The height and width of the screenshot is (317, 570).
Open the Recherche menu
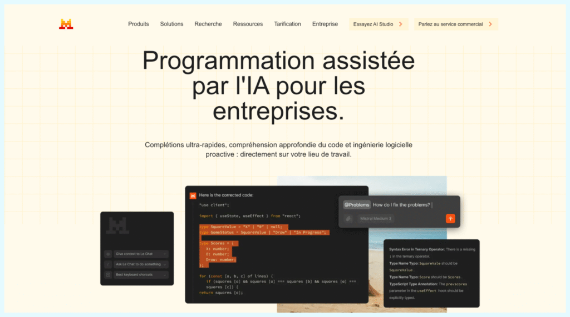(x=208, y=24)
